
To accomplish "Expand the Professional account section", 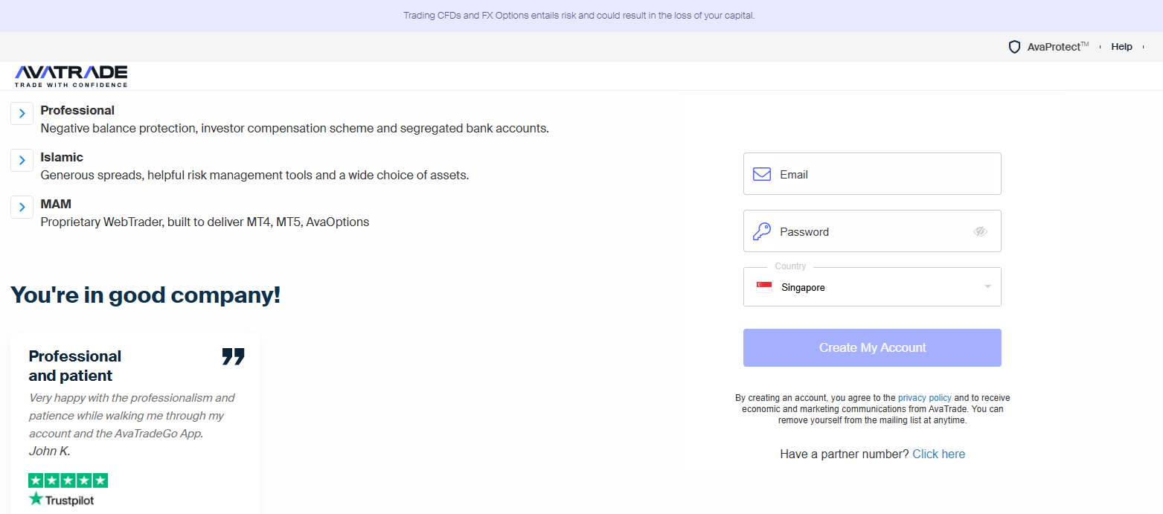I will click(x=22, y=113).
